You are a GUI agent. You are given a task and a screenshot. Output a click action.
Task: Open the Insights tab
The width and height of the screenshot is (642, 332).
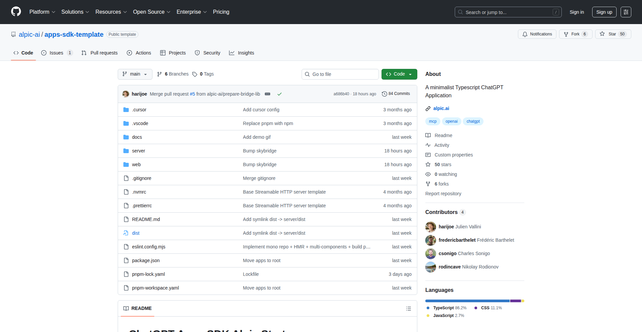(241, 53)
